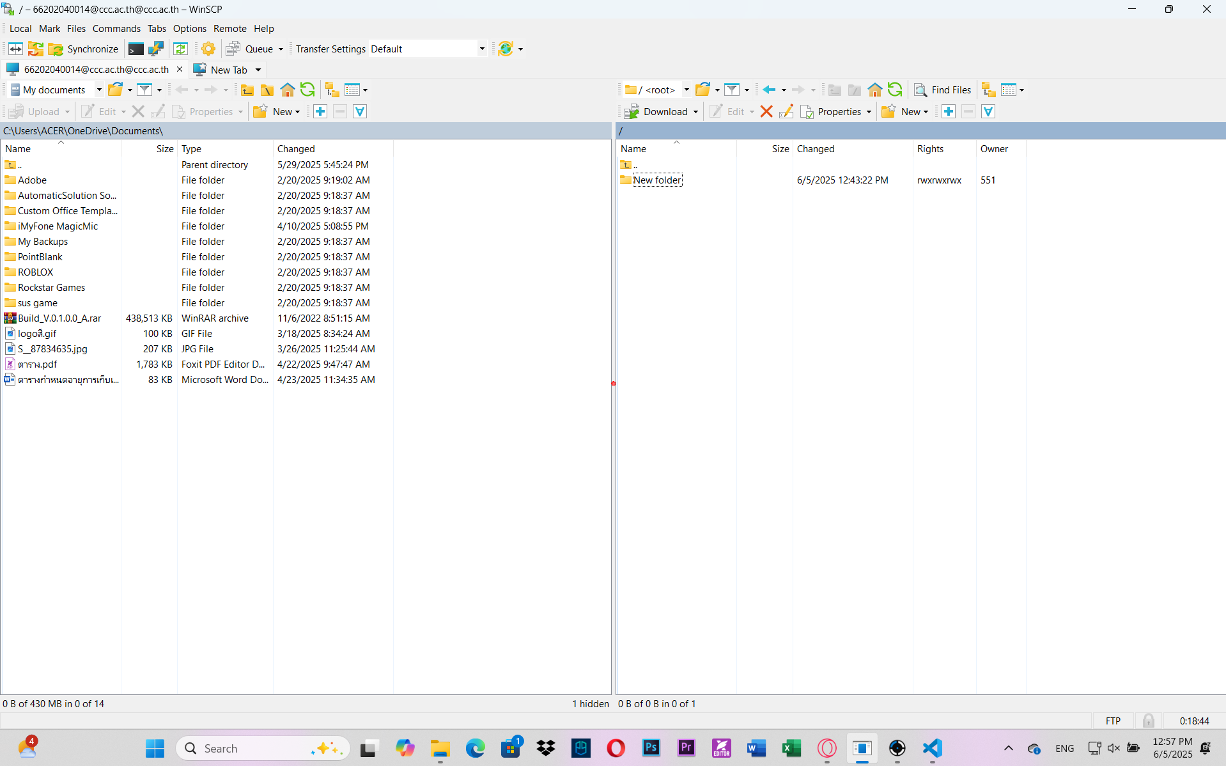Open Preferences gear icon

click(208, 49)
